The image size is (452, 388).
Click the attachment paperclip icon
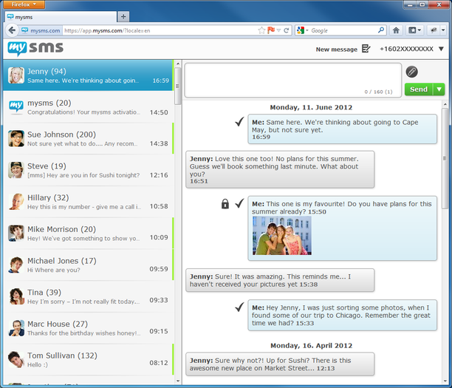click(x=411, y=72)
